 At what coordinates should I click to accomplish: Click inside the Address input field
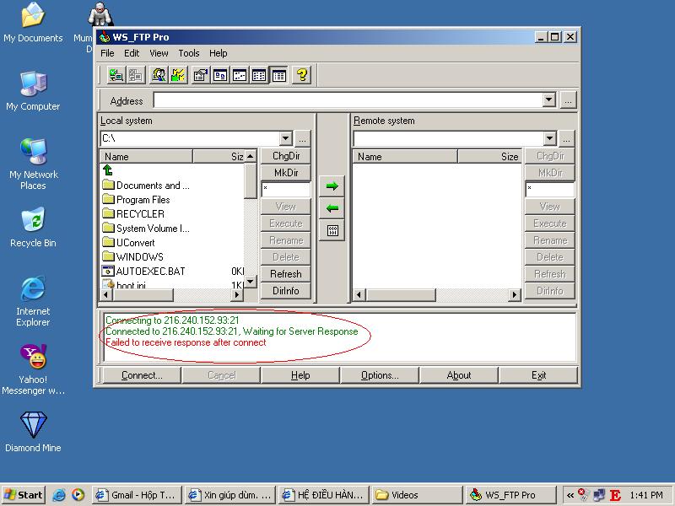coord(348,100)
